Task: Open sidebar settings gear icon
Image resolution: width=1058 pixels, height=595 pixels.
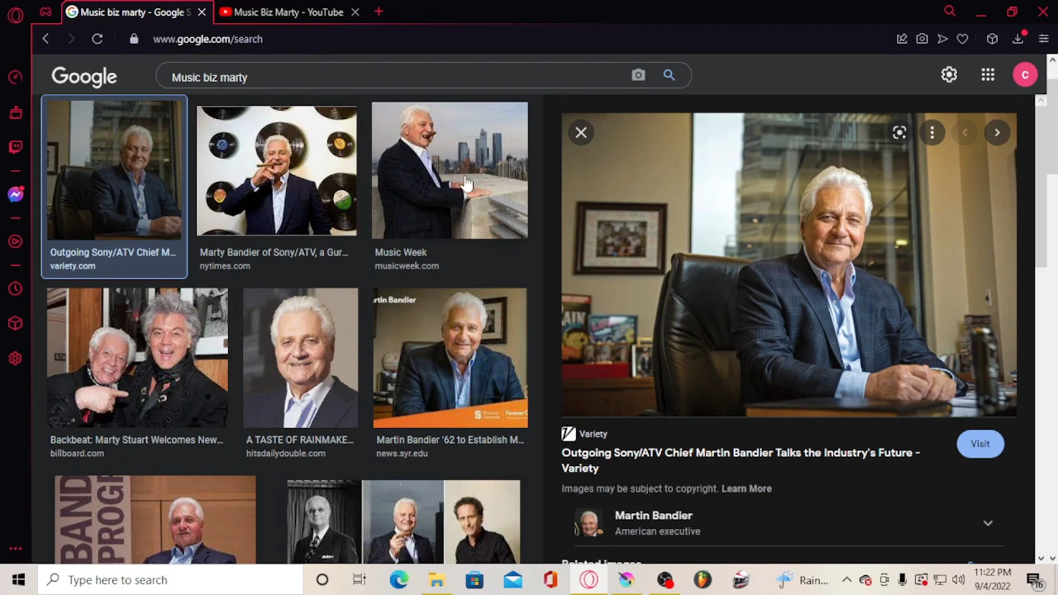Action: click(x=15, y=359)
